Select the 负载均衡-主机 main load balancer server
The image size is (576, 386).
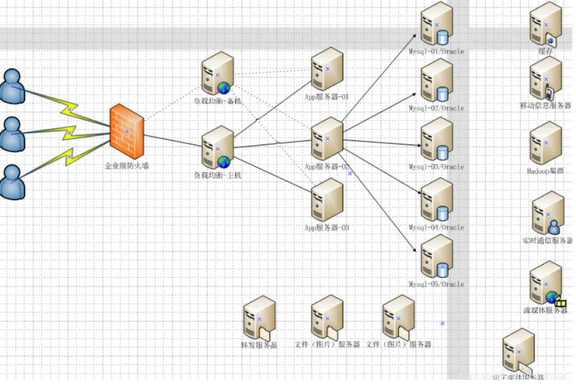click(x=217, y=148)
